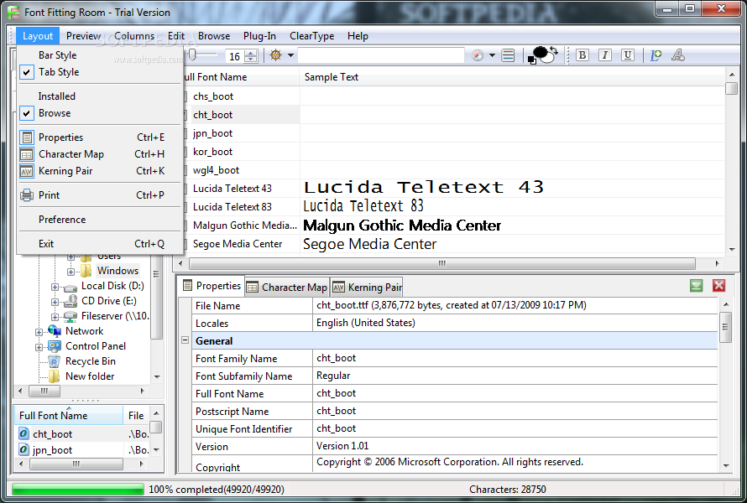
Task: Click the Character Map icon in Layout menu
Action: [x=27, y=154]
